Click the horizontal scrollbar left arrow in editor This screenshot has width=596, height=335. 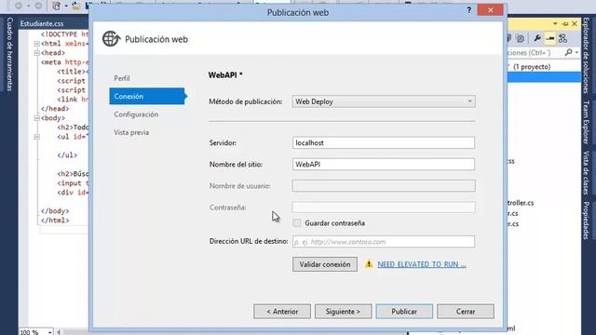click(x=59, y=332)
